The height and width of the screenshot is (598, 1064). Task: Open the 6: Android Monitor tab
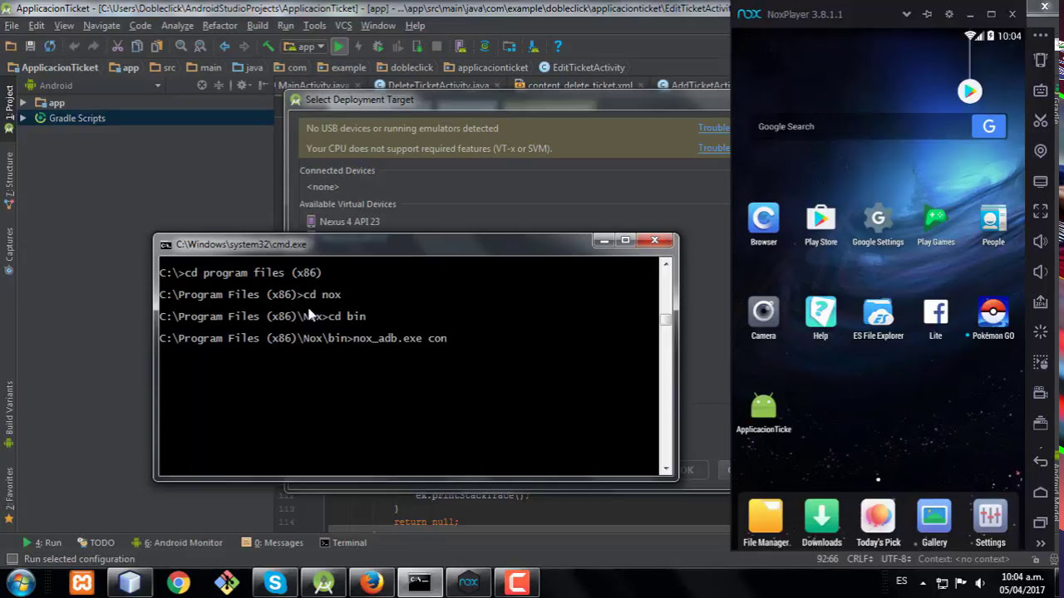pyautogui.click(x=177, y=542)
